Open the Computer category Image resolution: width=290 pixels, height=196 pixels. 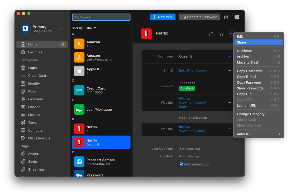pos(42,130)
